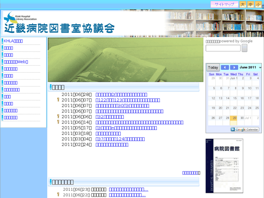This screenshot has height=198, width=264.
Task: Select Jun 1 in the calendar
Action: [234, 78]
